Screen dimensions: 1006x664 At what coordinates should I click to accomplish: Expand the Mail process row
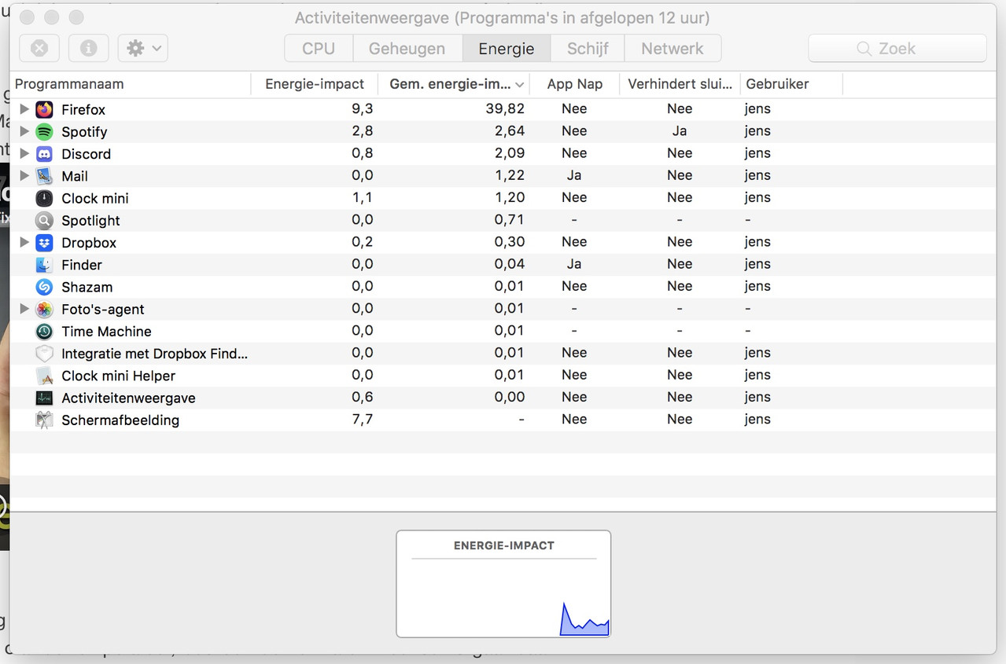pos(24,175)
